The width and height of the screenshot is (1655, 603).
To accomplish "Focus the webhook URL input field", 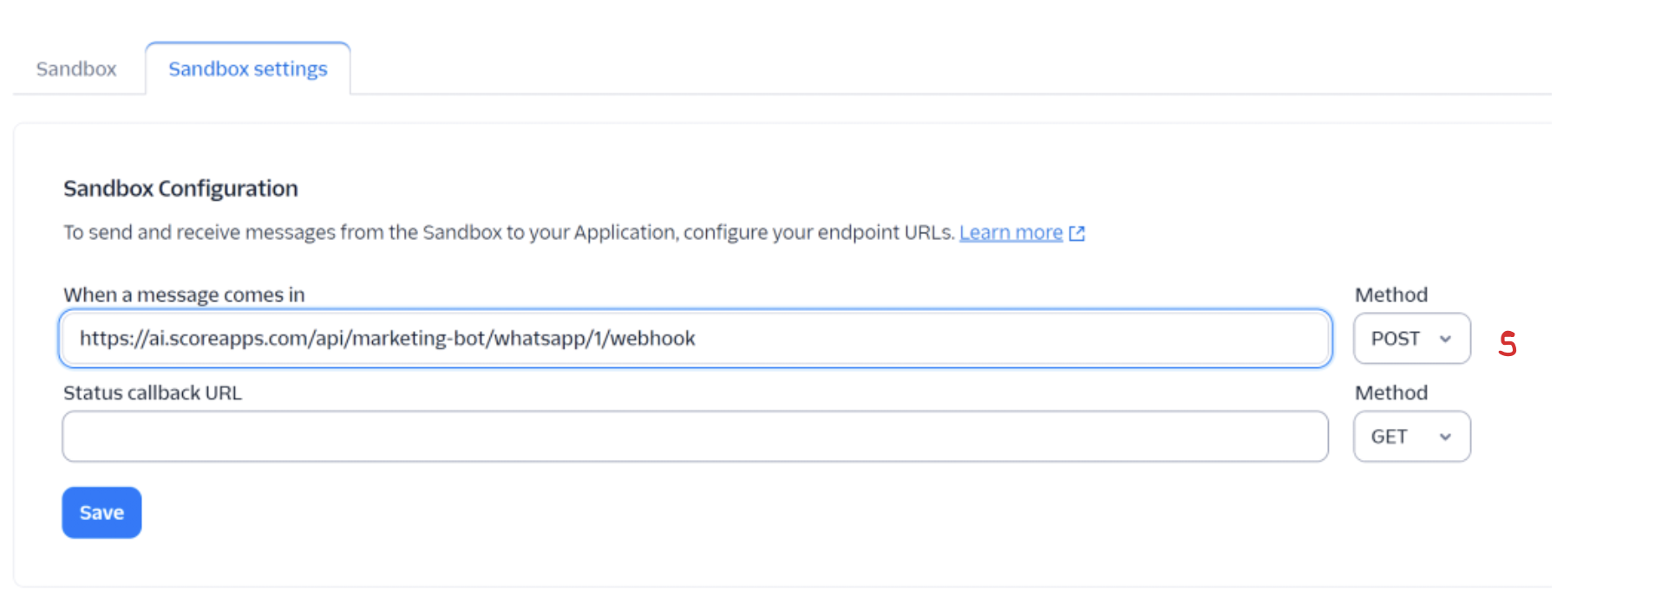I will 954,339.
